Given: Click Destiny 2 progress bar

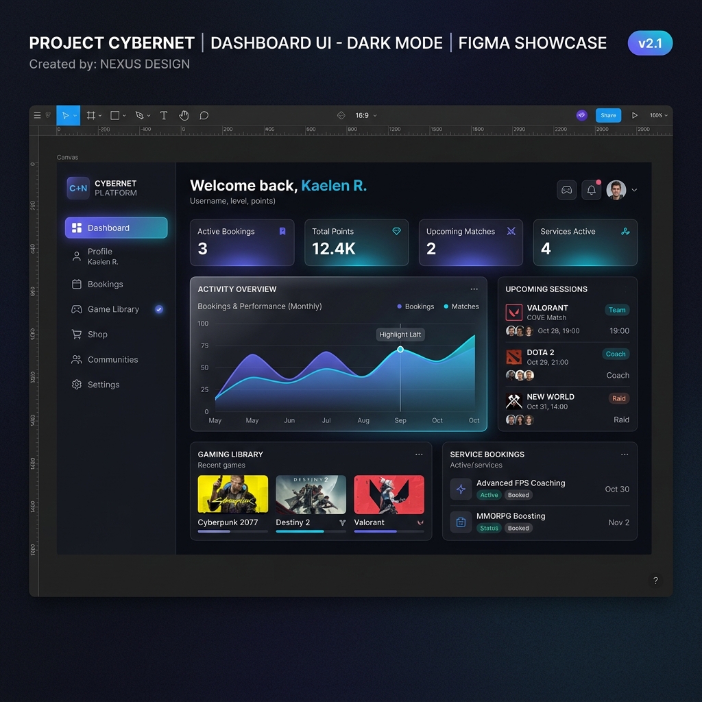Looking at the screenshot, I should (x=311, y=531).
